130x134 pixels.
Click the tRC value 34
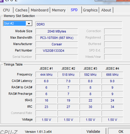pos(112,107)
